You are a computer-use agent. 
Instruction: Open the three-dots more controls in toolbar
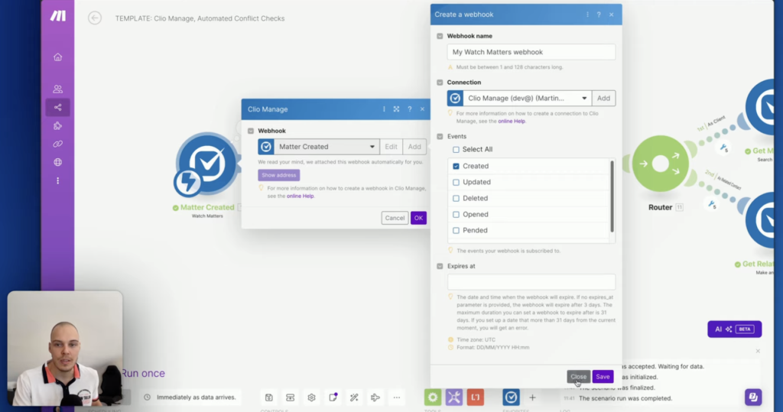point(397,397)
